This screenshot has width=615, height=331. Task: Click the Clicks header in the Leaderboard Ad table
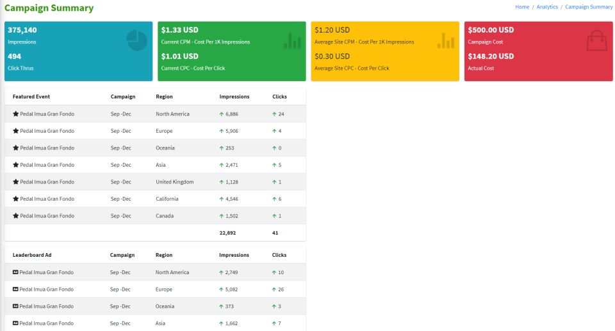[279, 255]
